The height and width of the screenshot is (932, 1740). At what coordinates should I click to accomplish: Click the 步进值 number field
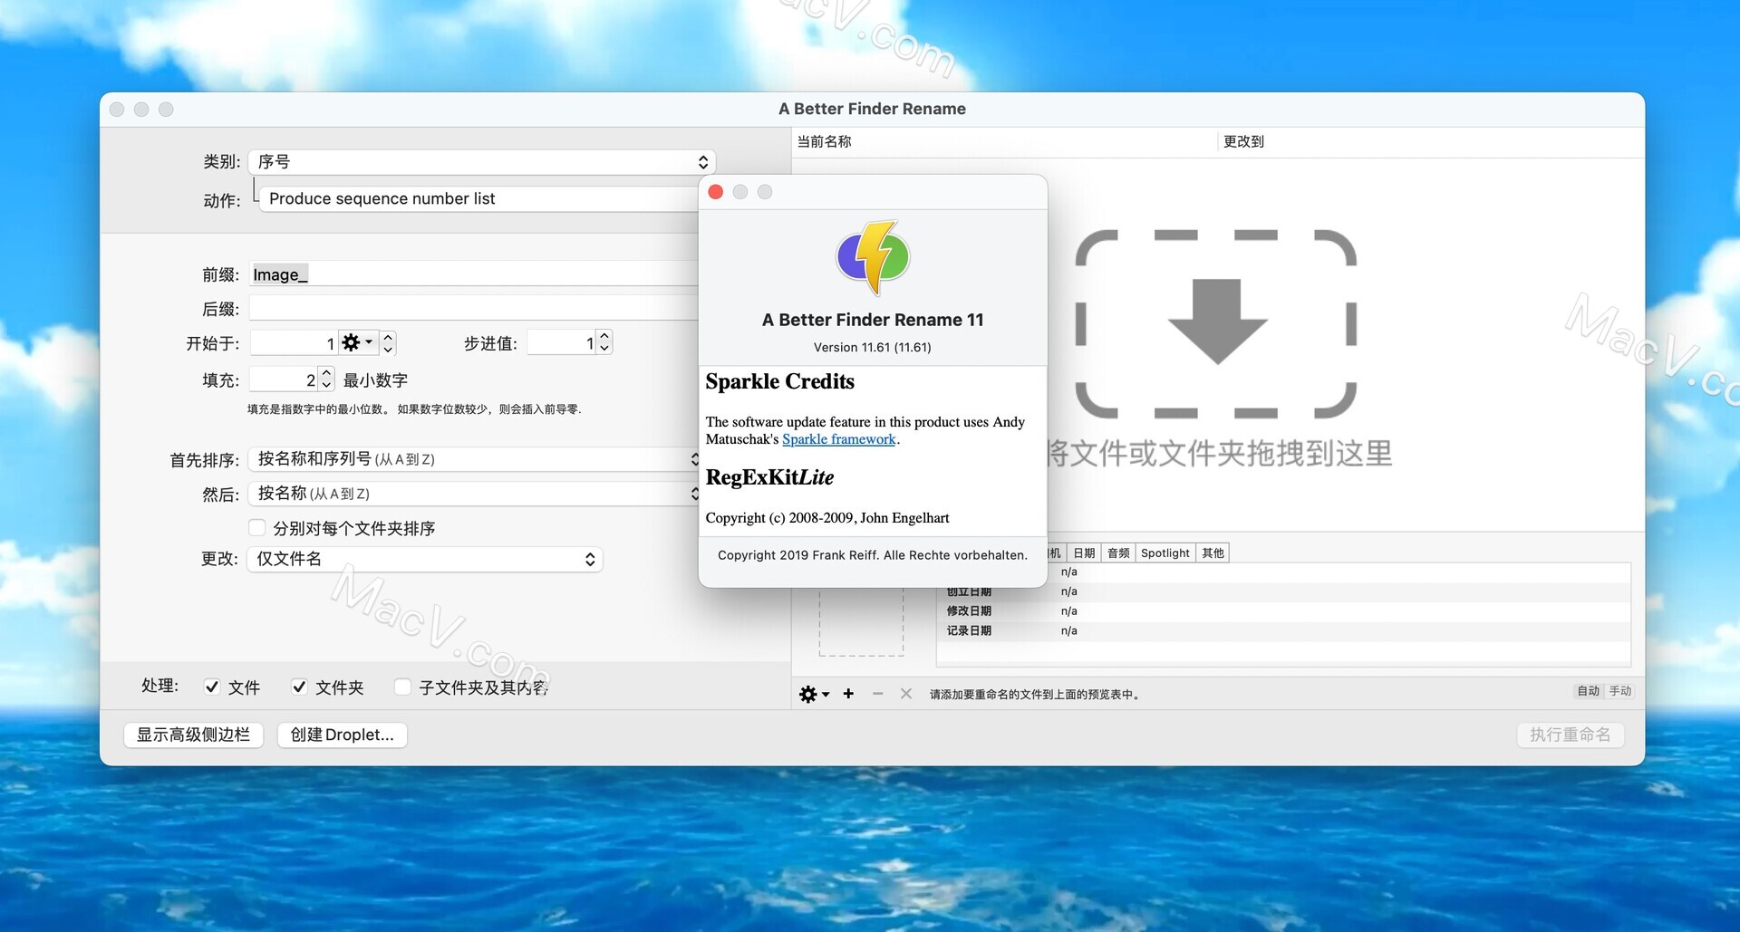(x=562, y=342)
